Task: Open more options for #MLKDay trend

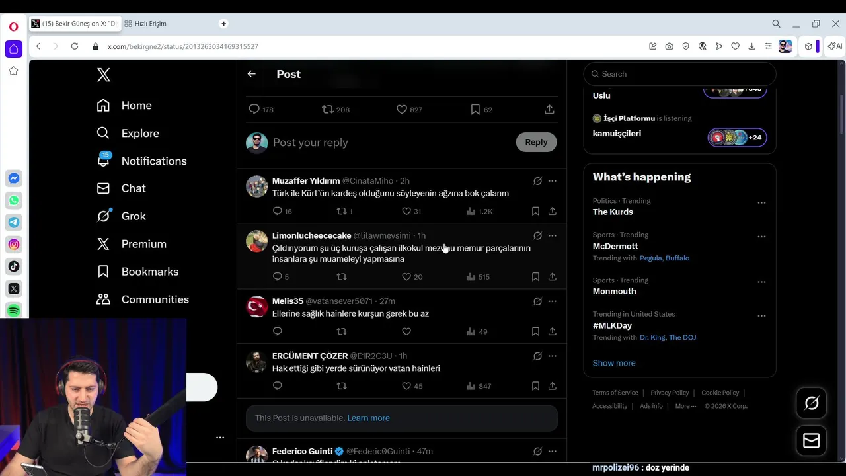Action: (761, 316)
